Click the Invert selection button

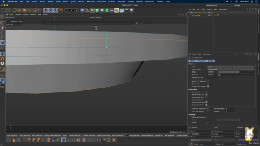coord(65,136)
